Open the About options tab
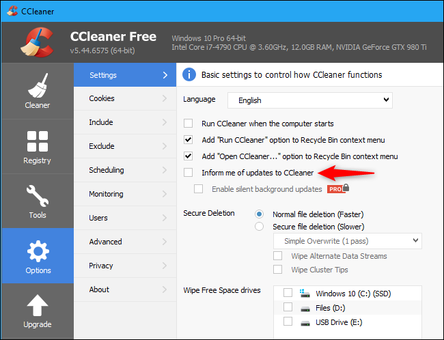This screenshot has height=340, width=444. click(125, 289)
